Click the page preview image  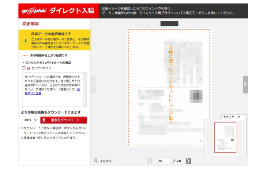[169, 87]
